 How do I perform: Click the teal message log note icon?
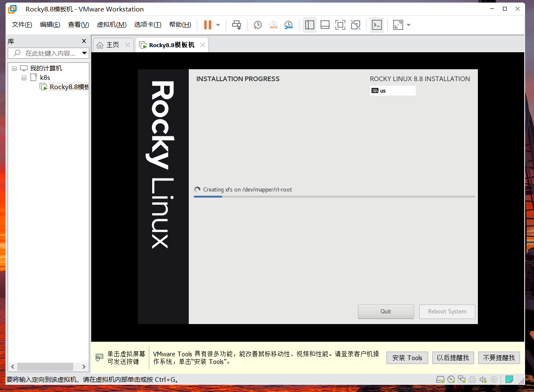click(x=509, y=379)
